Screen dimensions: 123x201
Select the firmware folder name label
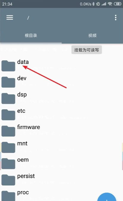point(29,127)
